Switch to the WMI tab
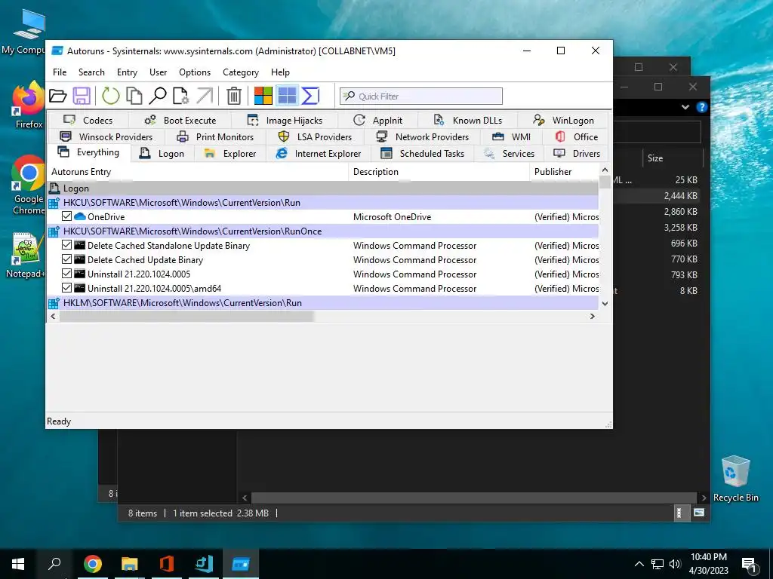Image resolution: width=773 pixels, height=579 pixels. (511, 137)
